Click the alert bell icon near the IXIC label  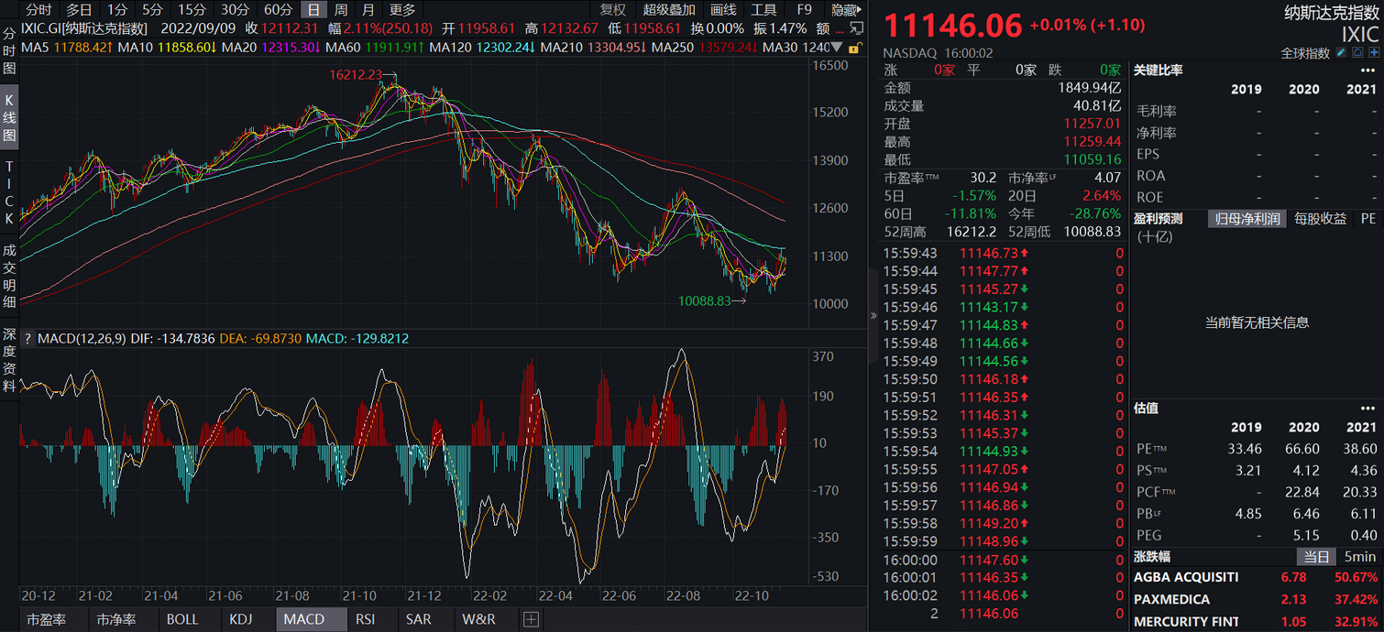pyautogui.click(x=1358, y=52)
